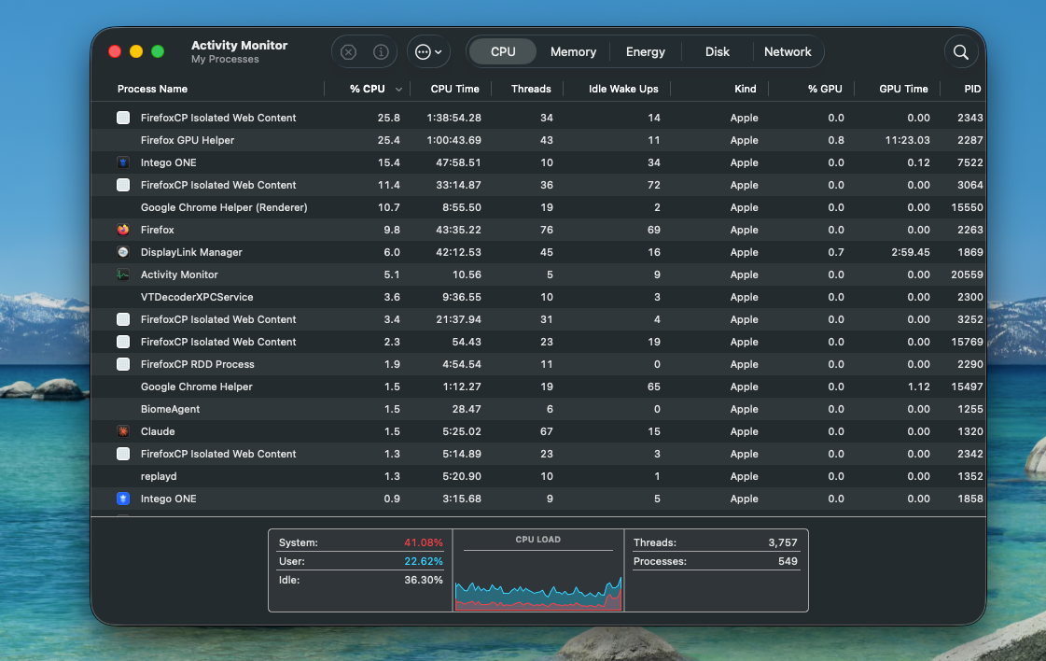
Task: Open the ellipsis more options dropdown
Action: (428, 52)
